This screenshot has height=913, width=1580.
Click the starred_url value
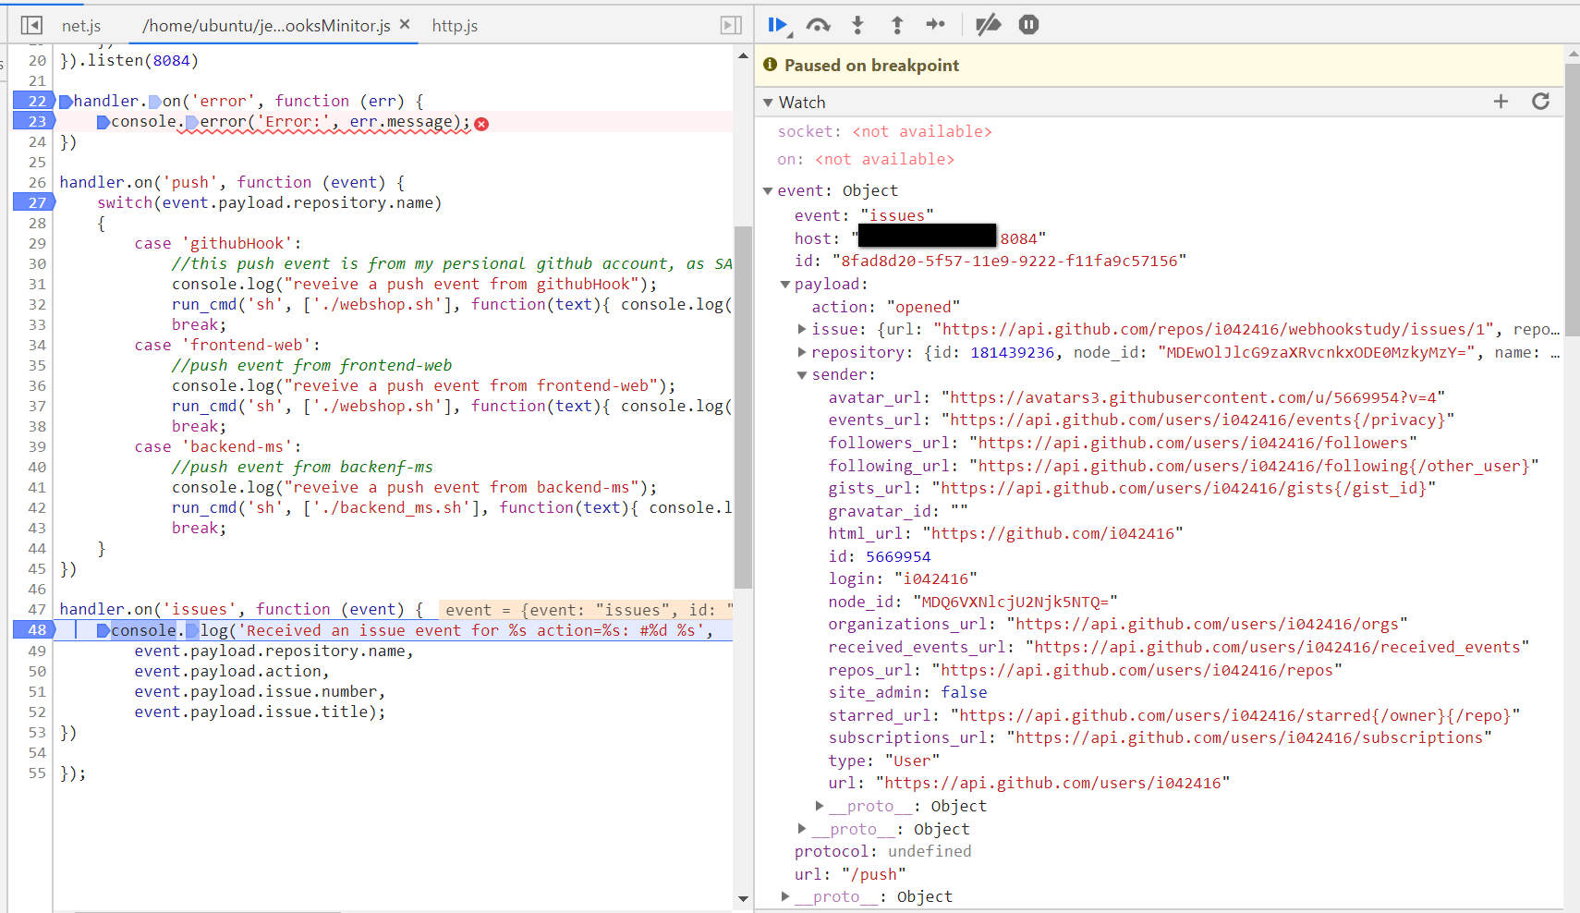point(1234,715)
